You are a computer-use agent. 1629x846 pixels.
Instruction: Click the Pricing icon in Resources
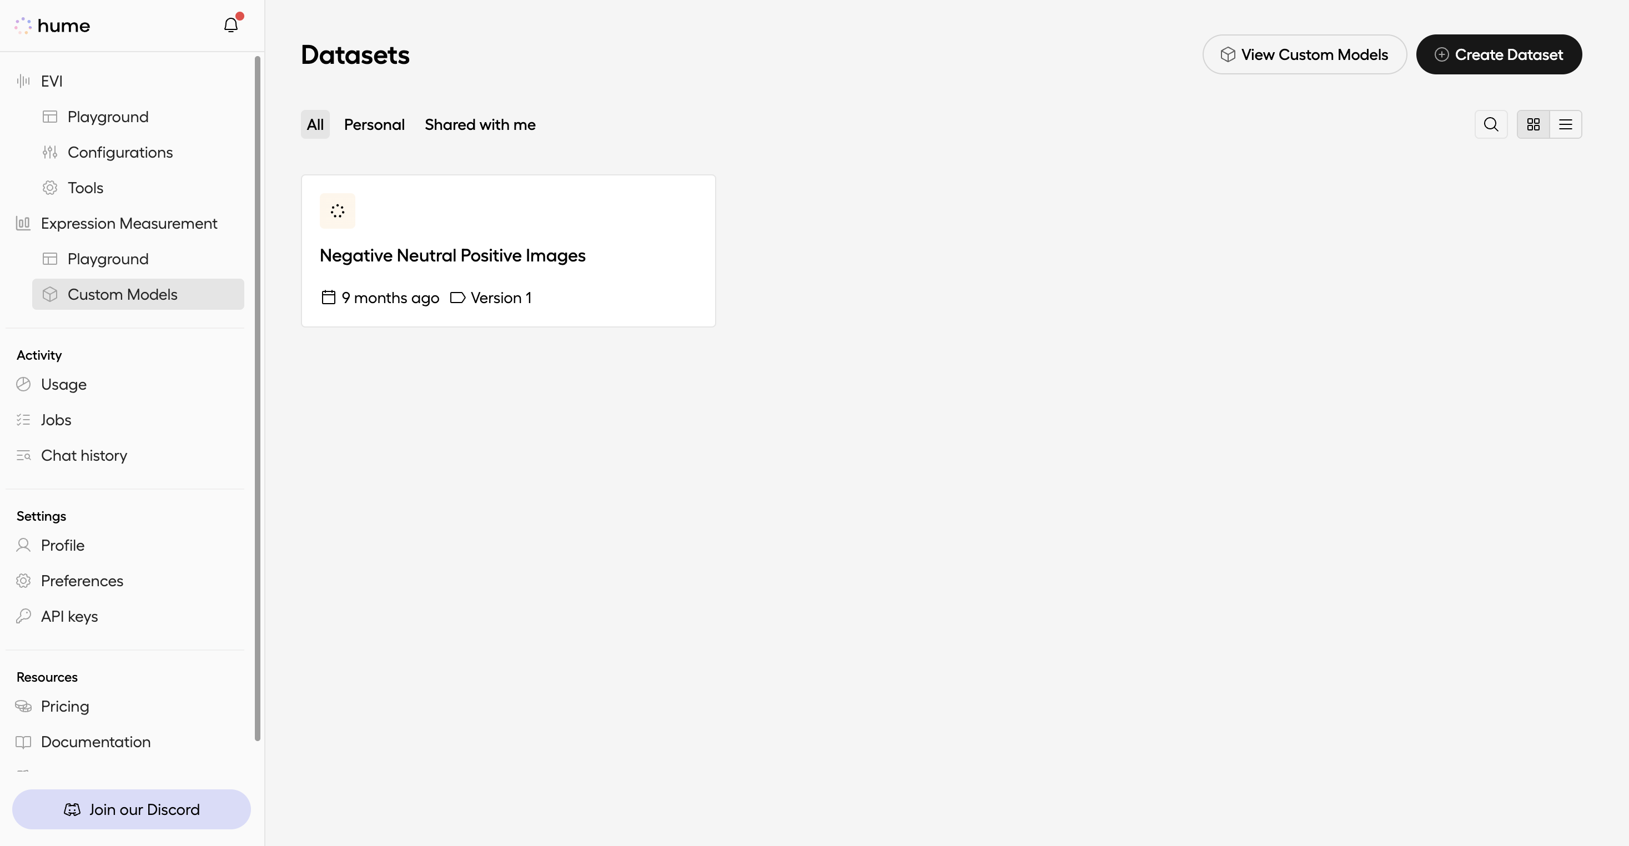(23, 706)
